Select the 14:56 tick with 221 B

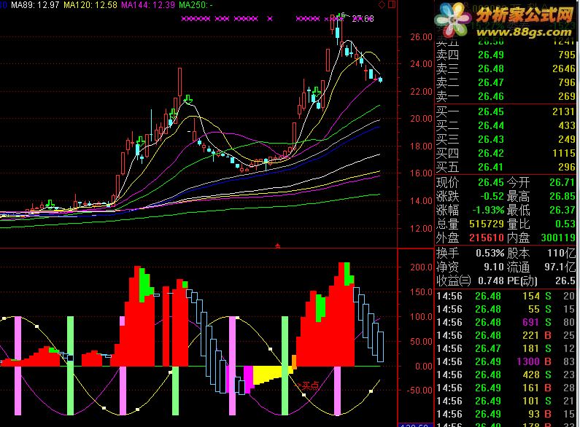click(x=506, y=335)
